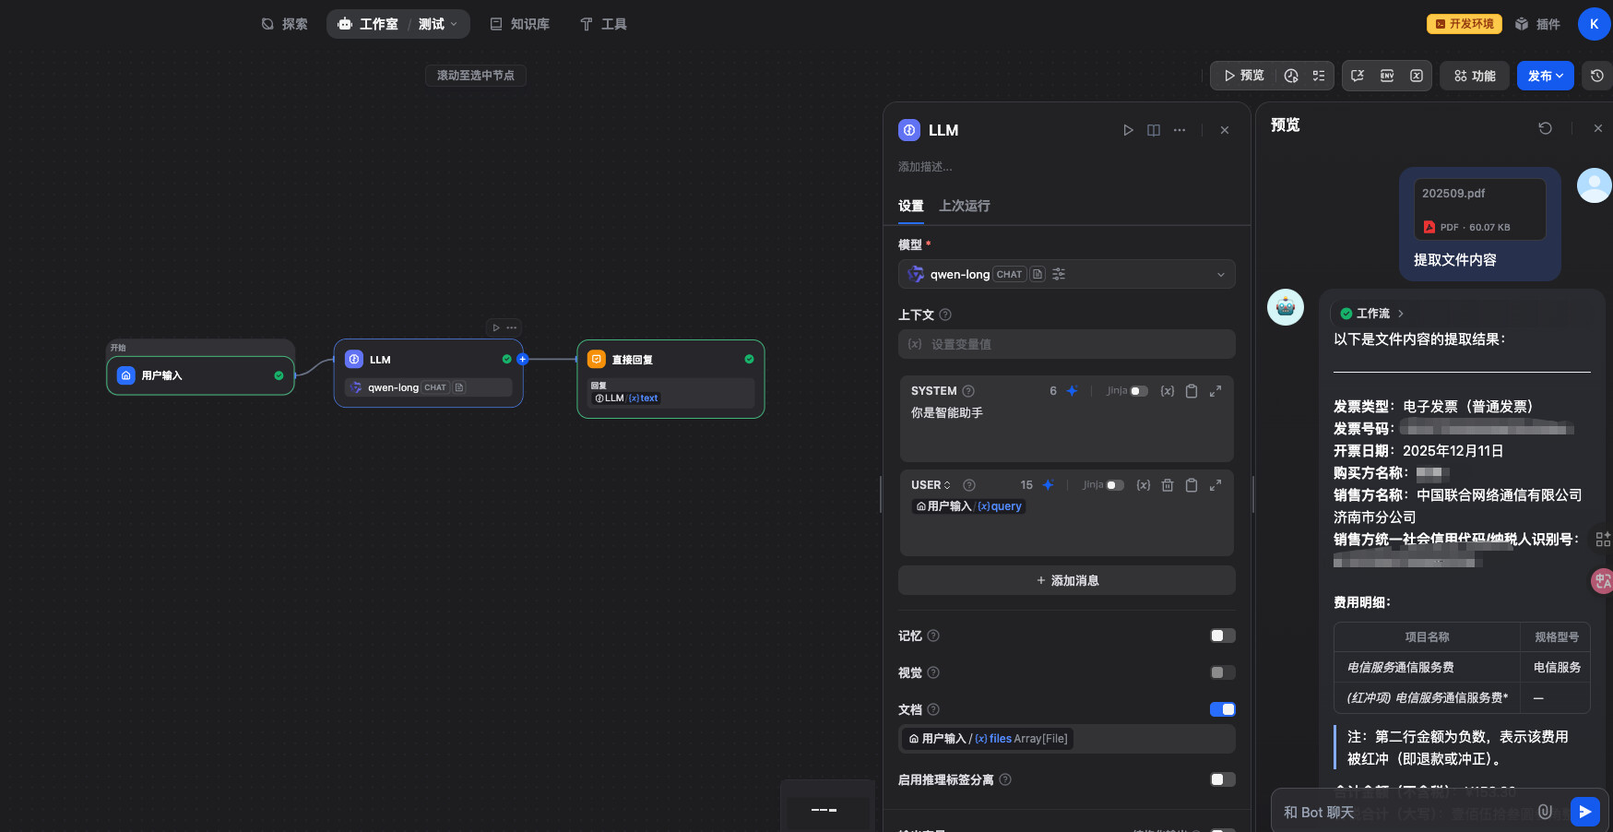Open version history clock icon
Screen dimensions: 1613x832
pos(1597,76)
